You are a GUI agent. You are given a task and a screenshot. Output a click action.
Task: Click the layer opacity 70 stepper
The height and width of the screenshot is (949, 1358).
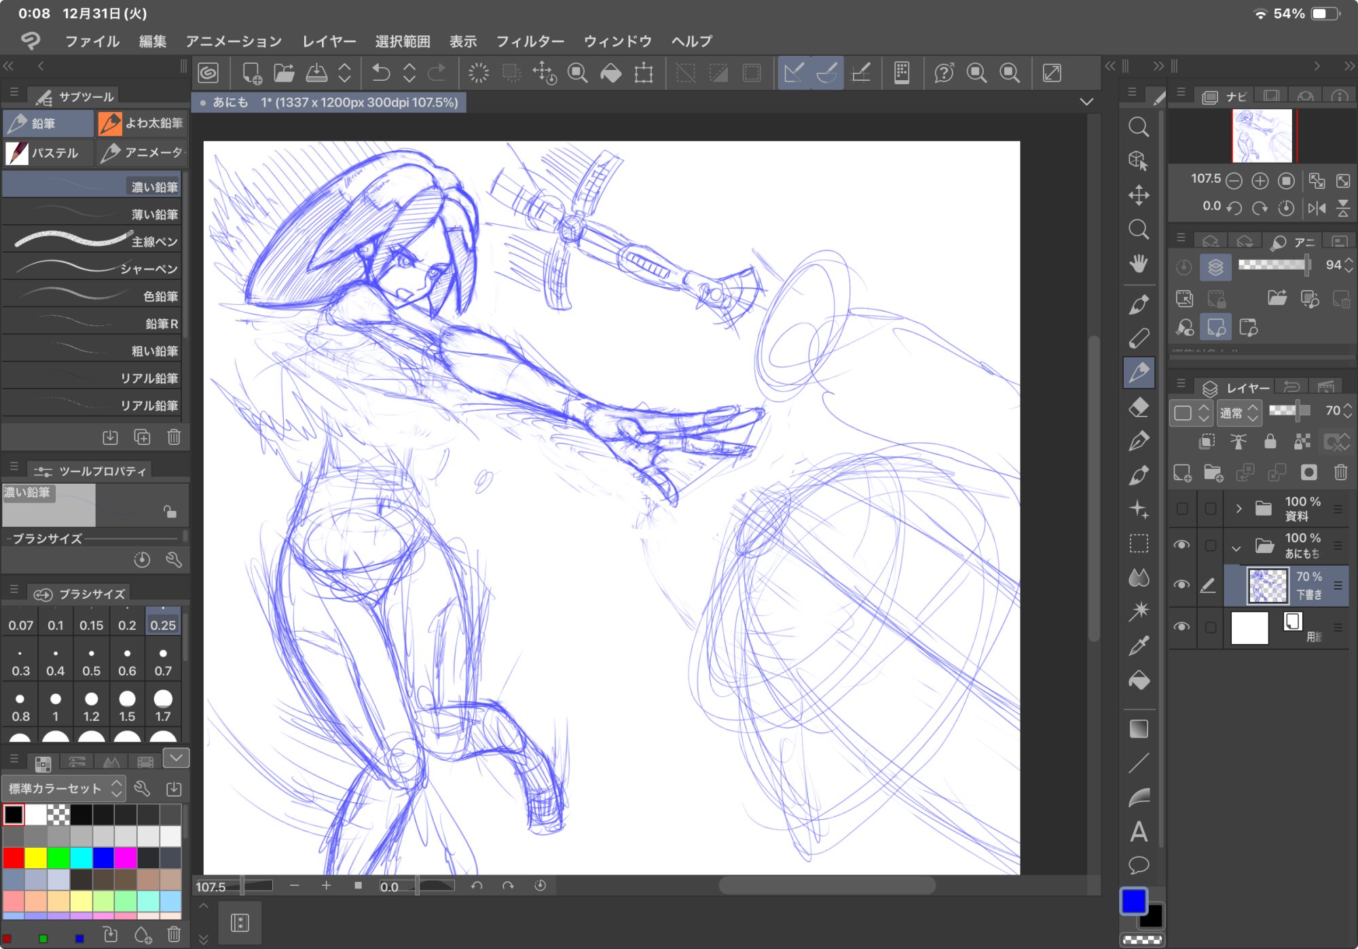coord(1348,410)
